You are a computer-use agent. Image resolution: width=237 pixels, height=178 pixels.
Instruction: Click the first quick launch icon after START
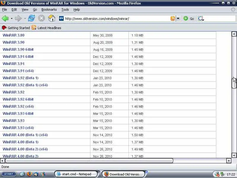pos(22,174)
